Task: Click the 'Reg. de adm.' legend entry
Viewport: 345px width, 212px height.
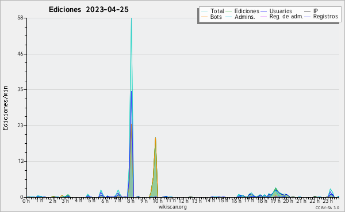Action: 286,17
